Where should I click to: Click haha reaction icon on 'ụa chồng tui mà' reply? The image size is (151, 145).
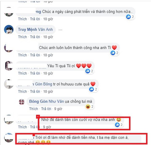tap(88, 106)
